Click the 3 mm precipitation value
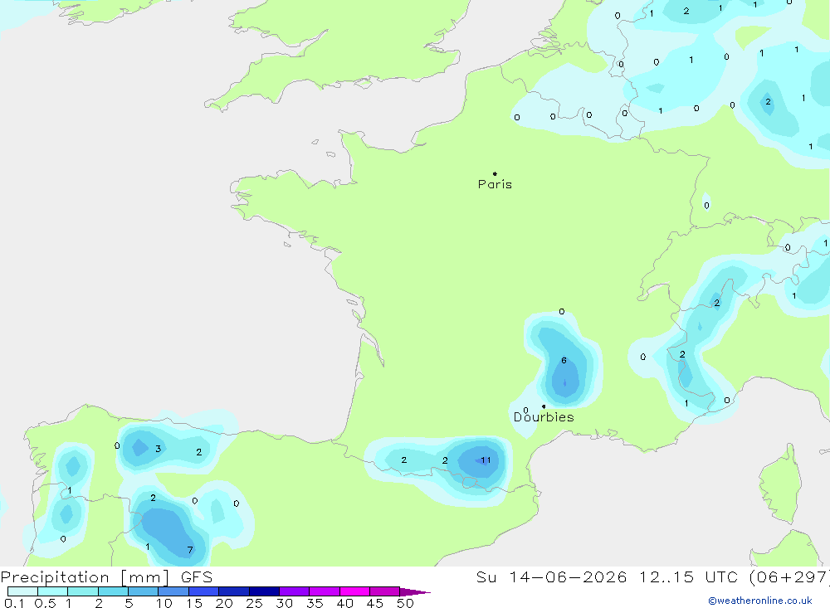This screenshot has width=830, height=608. (x=158, y=449)
